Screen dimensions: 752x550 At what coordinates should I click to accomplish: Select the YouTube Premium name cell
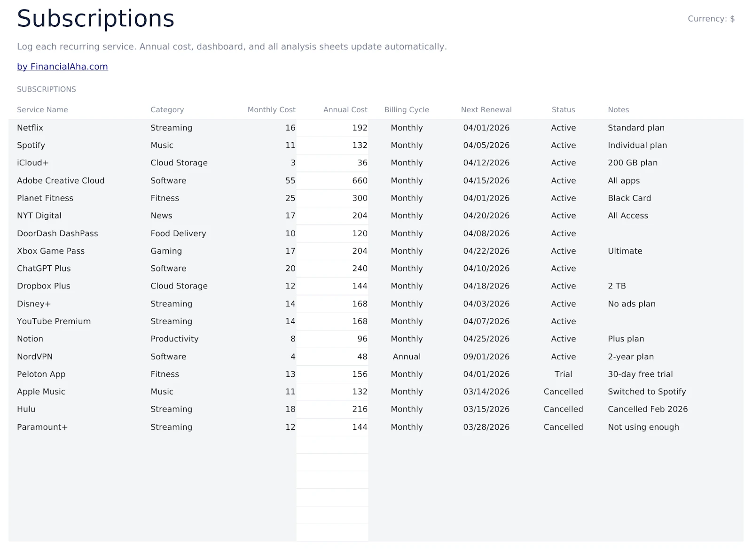pyautogui.click(x=54, y=321)
